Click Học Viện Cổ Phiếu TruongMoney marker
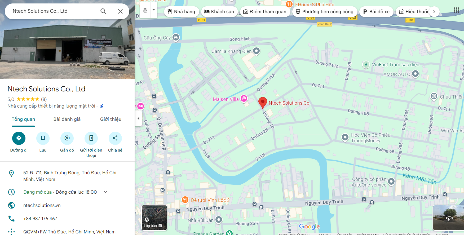464x235 pixels. 345,137
